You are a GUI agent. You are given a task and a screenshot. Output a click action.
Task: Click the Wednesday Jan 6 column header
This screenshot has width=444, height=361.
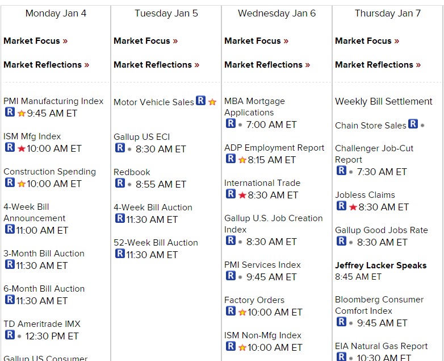pyautogui.click(x=277, y=13)
